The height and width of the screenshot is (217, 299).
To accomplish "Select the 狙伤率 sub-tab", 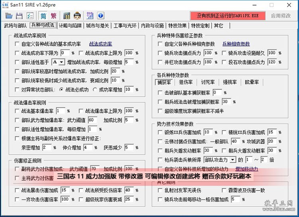I will tap(186, 82).
